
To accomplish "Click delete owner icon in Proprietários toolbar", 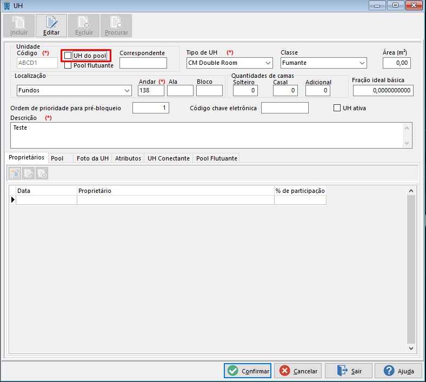I will click(x=42, y=173).
